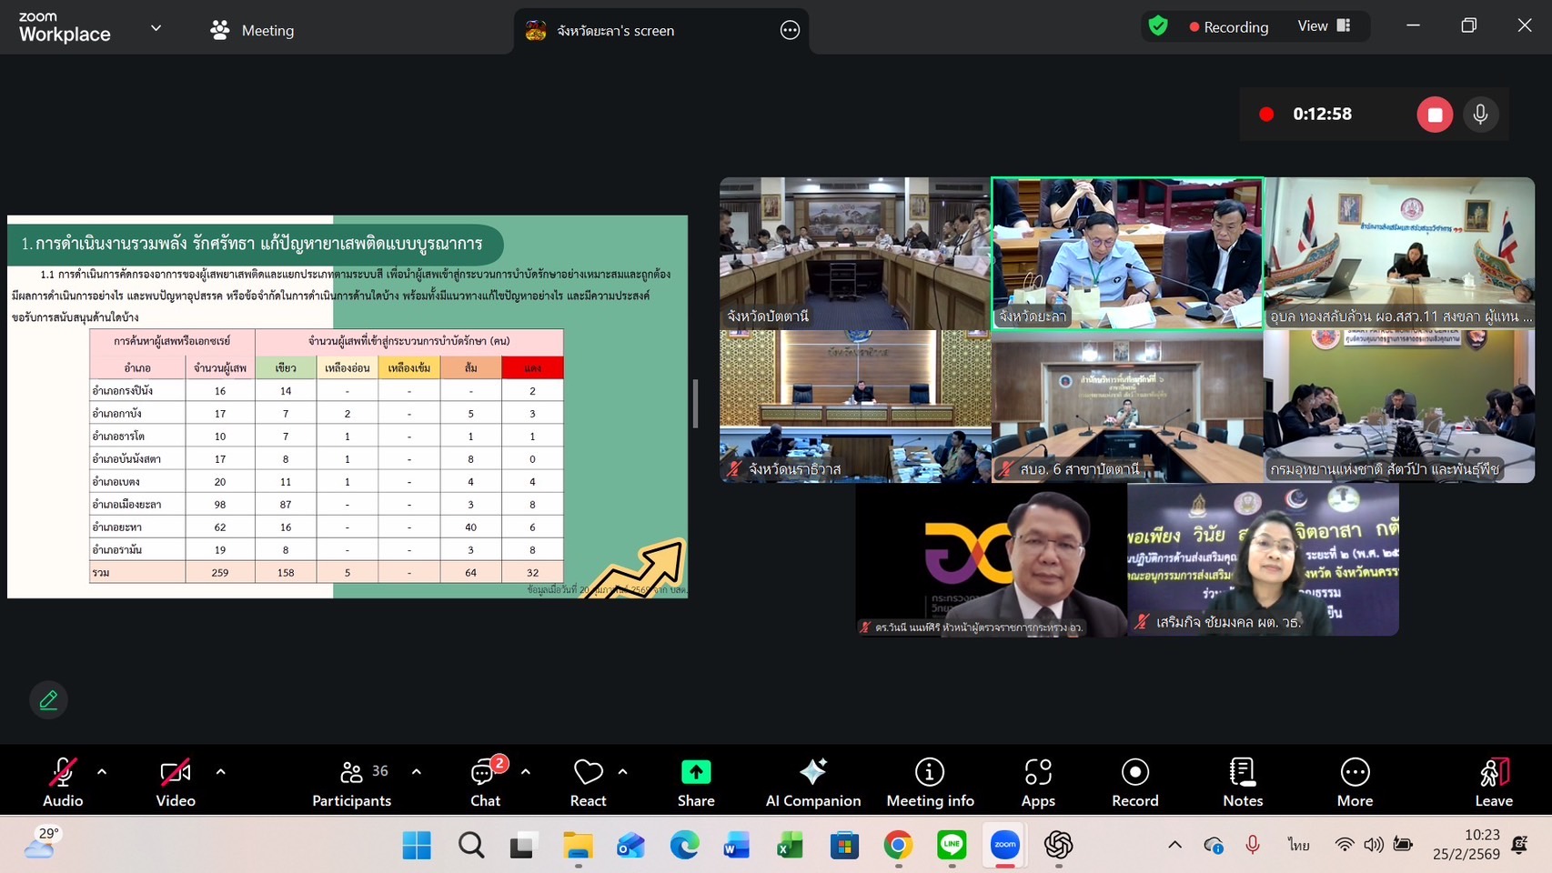The width and height of the screenshot is (1552, 873).
Task: Open Chat with unread messages
Action: pos(485,782)
